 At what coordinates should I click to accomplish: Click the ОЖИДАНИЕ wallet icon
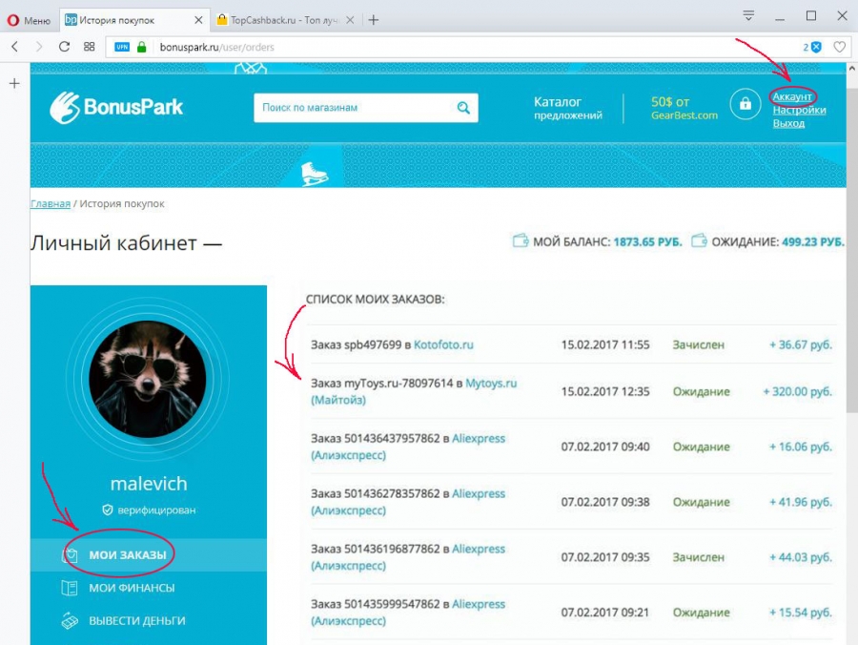point(699,240)
